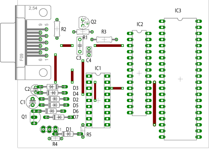Select the C2 electrolytic capacitor
This screenshot has height=151, width=209.
click(x=36, y=90)
